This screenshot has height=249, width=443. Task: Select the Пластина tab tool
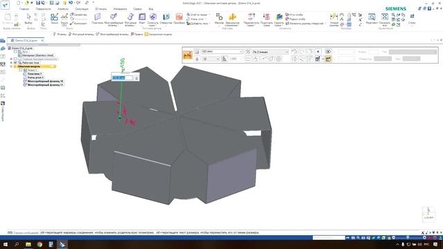click(x=97, y=19)
